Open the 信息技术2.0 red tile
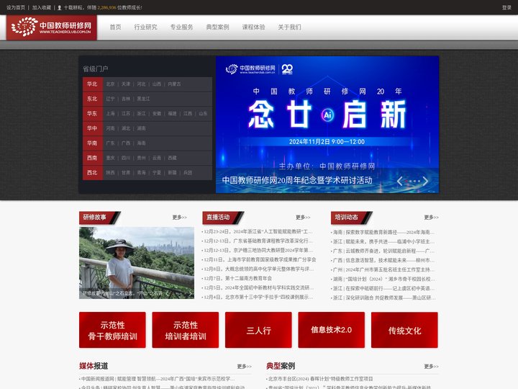 tap(332, 330)
